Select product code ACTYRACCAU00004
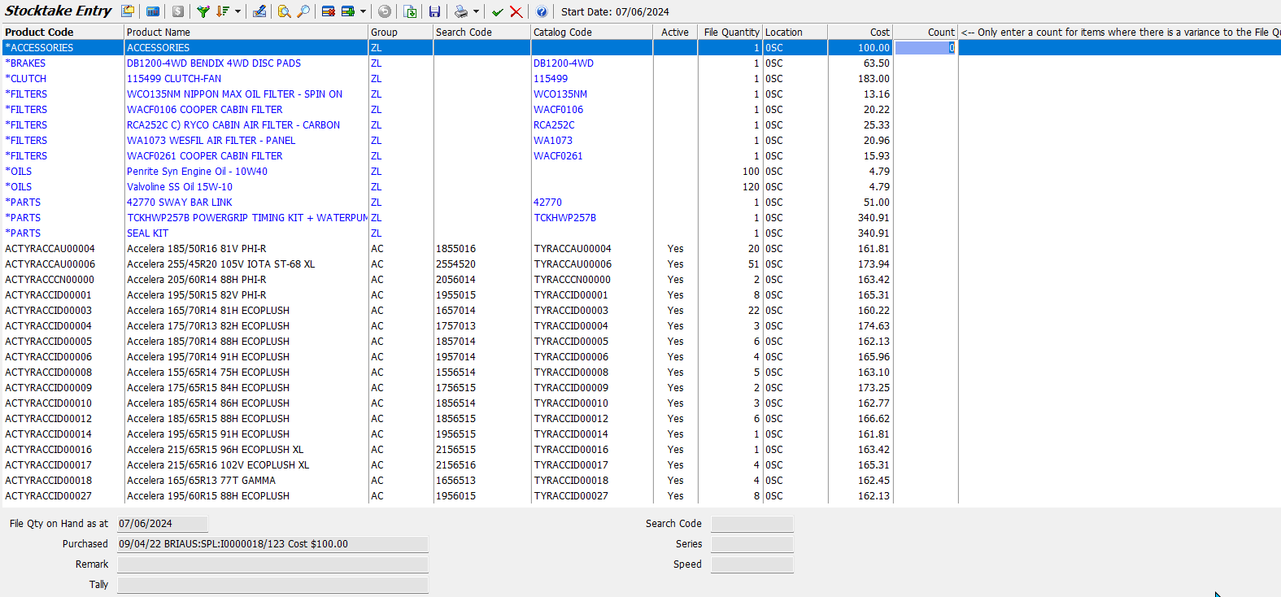1281x597 pixels. pos(50,249)
